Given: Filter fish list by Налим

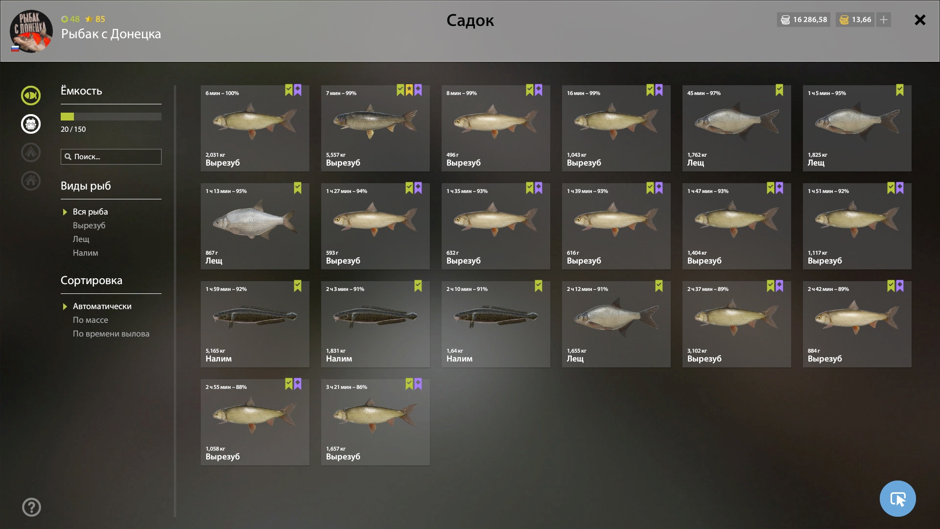Looking at the screenshot, I should (x=86, y=253).
